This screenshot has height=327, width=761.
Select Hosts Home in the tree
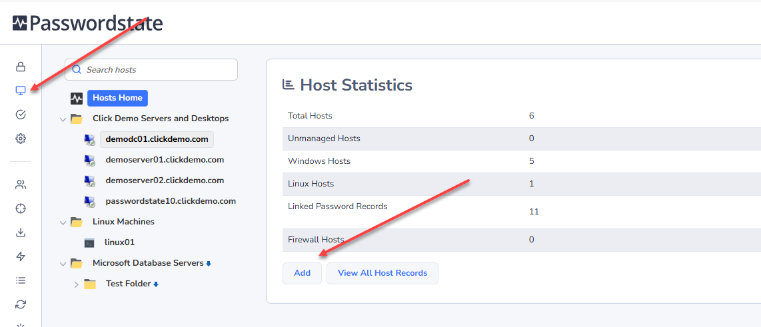click(x=117, y=98)
